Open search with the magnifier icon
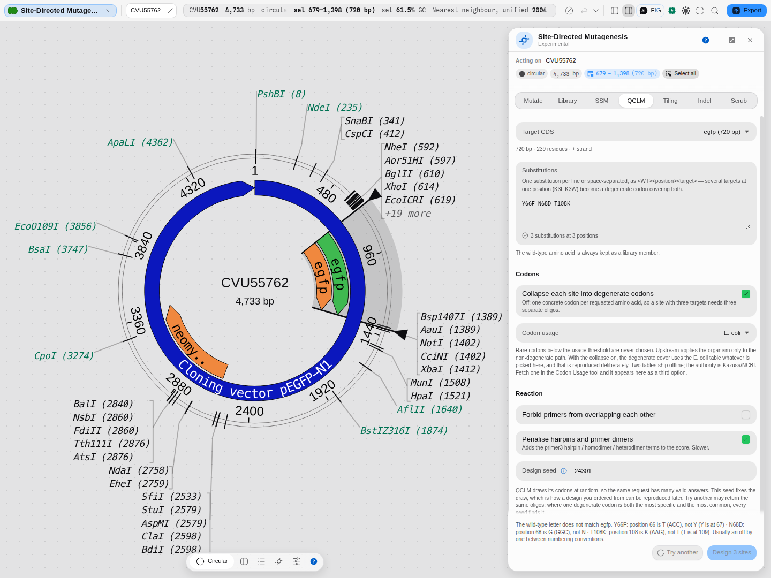The height and width of the screenshot is (578, 771). click(x=715, y=11)
